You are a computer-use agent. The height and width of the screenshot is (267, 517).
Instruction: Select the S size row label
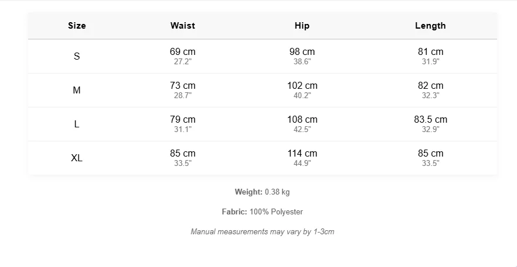click(77, 57)
